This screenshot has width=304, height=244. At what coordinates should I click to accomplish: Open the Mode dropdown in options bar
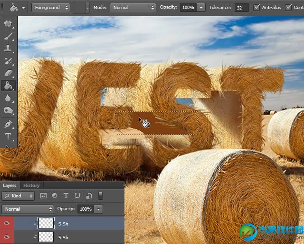click(x=133, y=8)
